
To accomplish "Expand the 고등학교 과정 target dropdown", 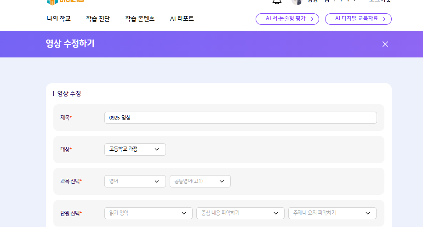I will click(135, 149).
